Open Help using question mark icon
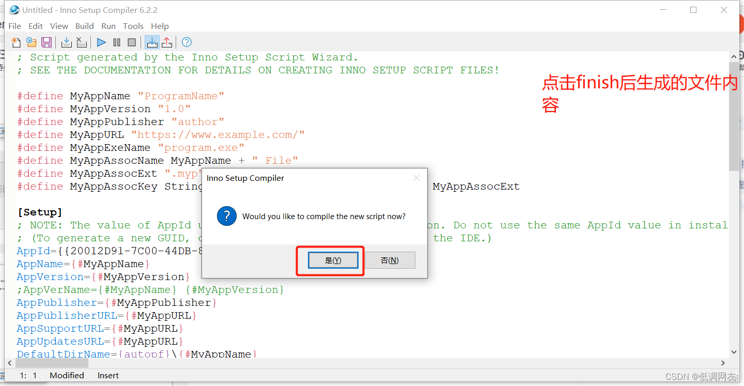Image resolution: width=744 pixels, height=386 pixels. [x=187, y=42]
